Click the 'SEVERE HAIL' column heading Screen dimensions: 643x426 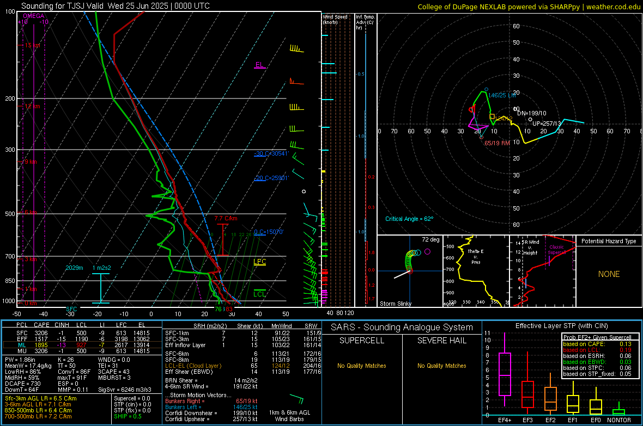(442, 341)
